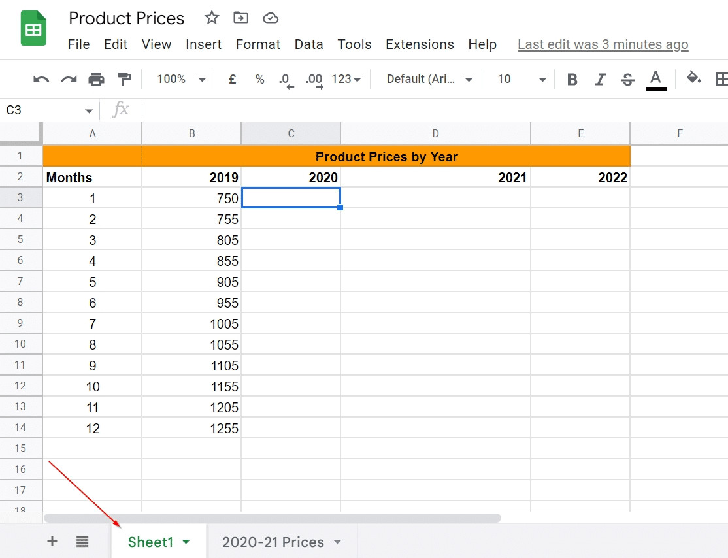Star the Product Prices document
The width and height of the screenshot is (728, 558).
212,18
